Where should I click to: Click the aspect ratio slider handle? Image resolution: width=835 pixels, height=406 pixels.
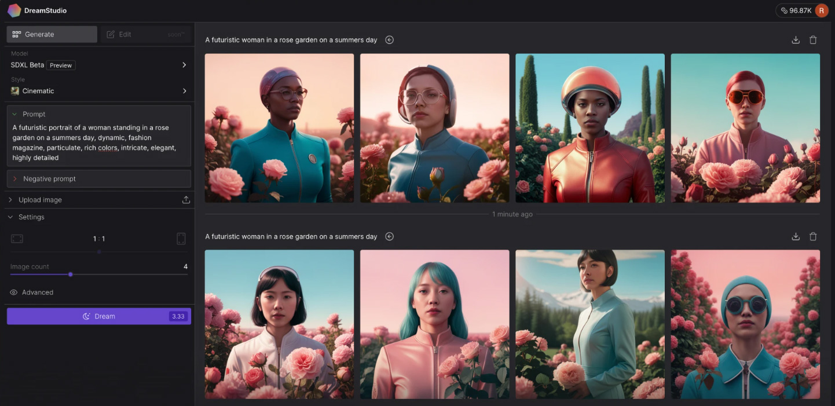[x=99, y=251]
